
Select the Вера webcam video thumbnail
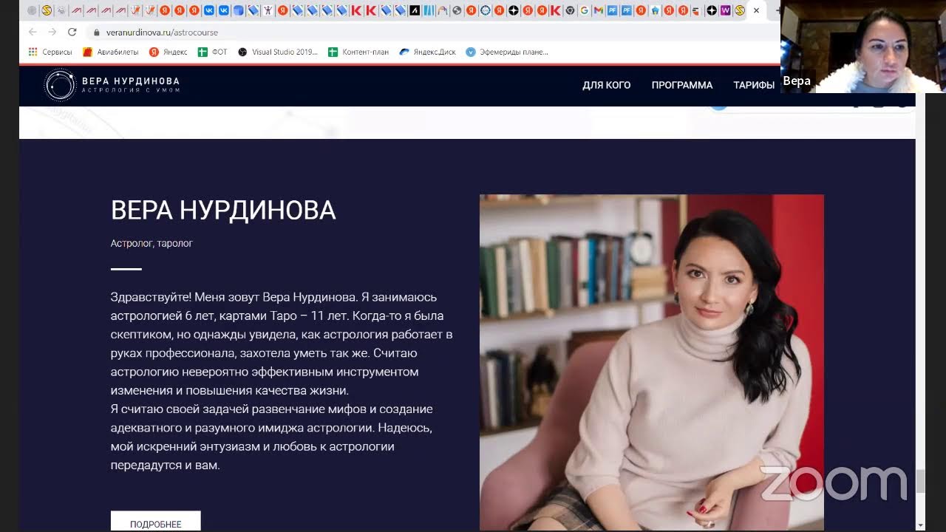863,46
